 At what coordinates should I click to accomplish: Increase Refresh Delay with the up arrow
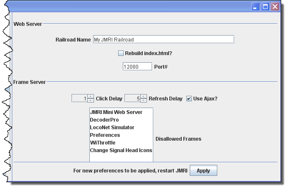tap(144, 97)
